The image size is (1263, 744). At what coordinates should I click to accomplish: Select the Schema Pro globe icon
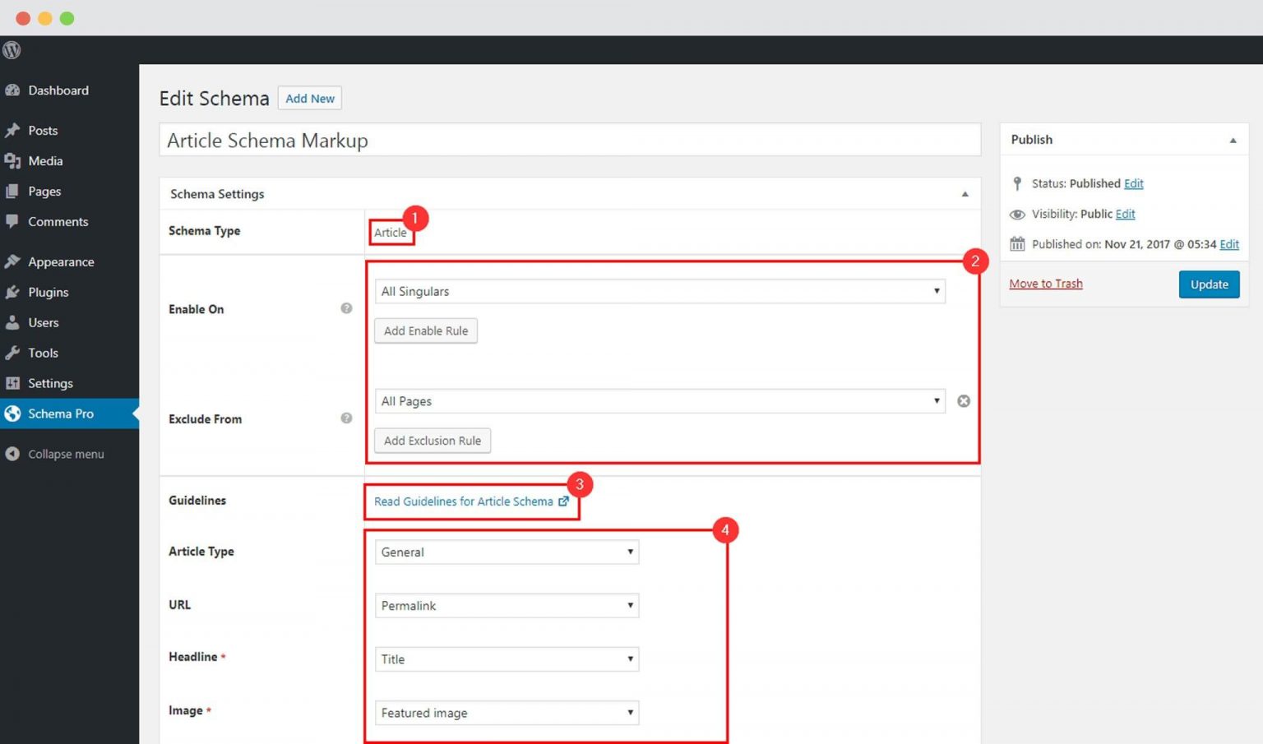(x=12, y=414)
